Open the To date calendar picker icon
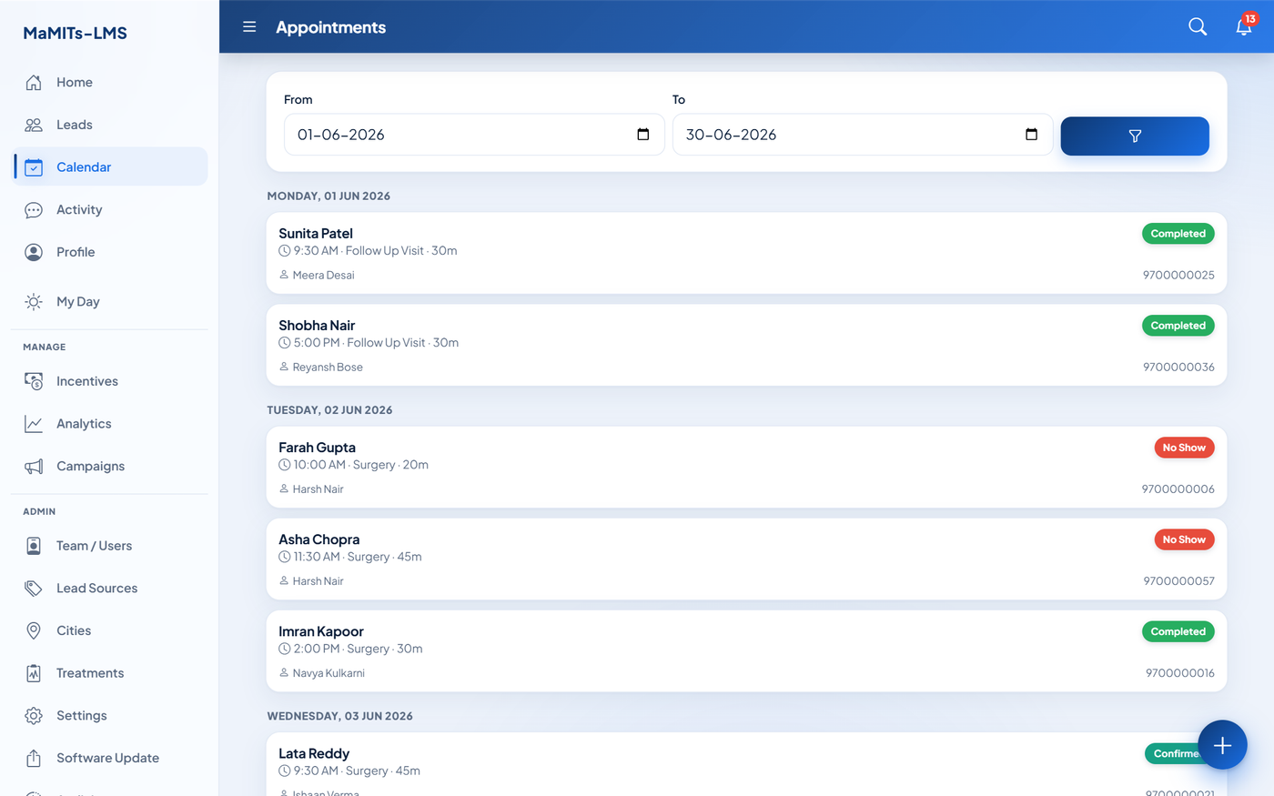Image resolution: width=1274 pixels, height=796 pixels. (1031, 135)
